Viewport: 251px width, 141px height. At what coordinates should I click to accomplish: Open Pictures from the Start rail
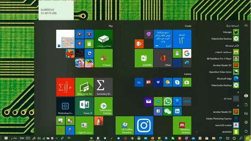coord(246,114)
